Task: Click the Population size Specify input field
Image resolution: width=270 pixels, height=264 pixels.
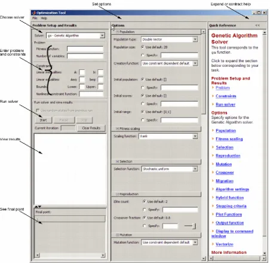Action: pos(179,55)
